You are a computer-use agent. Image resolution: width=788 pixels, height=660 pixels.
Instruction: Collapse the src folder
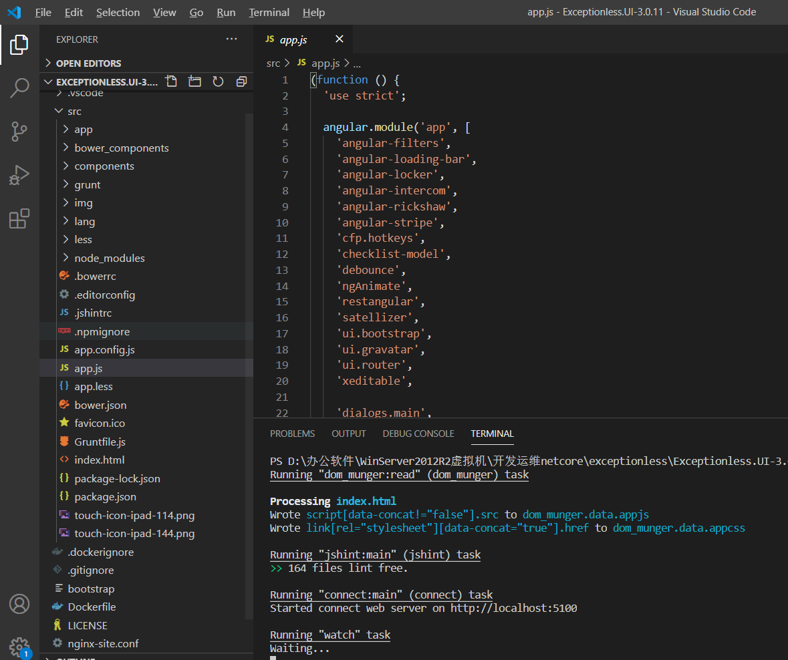click(74, 112)
